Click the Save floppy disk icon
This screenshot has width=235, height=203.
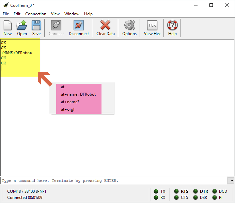[x=36, y=25]
